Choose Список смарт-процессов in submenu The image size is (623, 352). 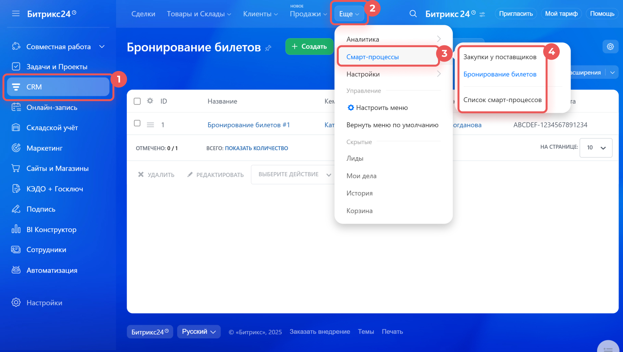tap(502, 100)
